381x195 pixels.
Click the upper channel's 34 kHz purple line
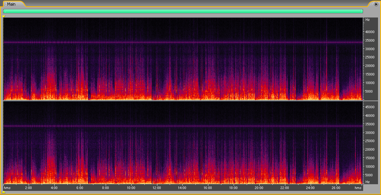[x=183, y=42]
